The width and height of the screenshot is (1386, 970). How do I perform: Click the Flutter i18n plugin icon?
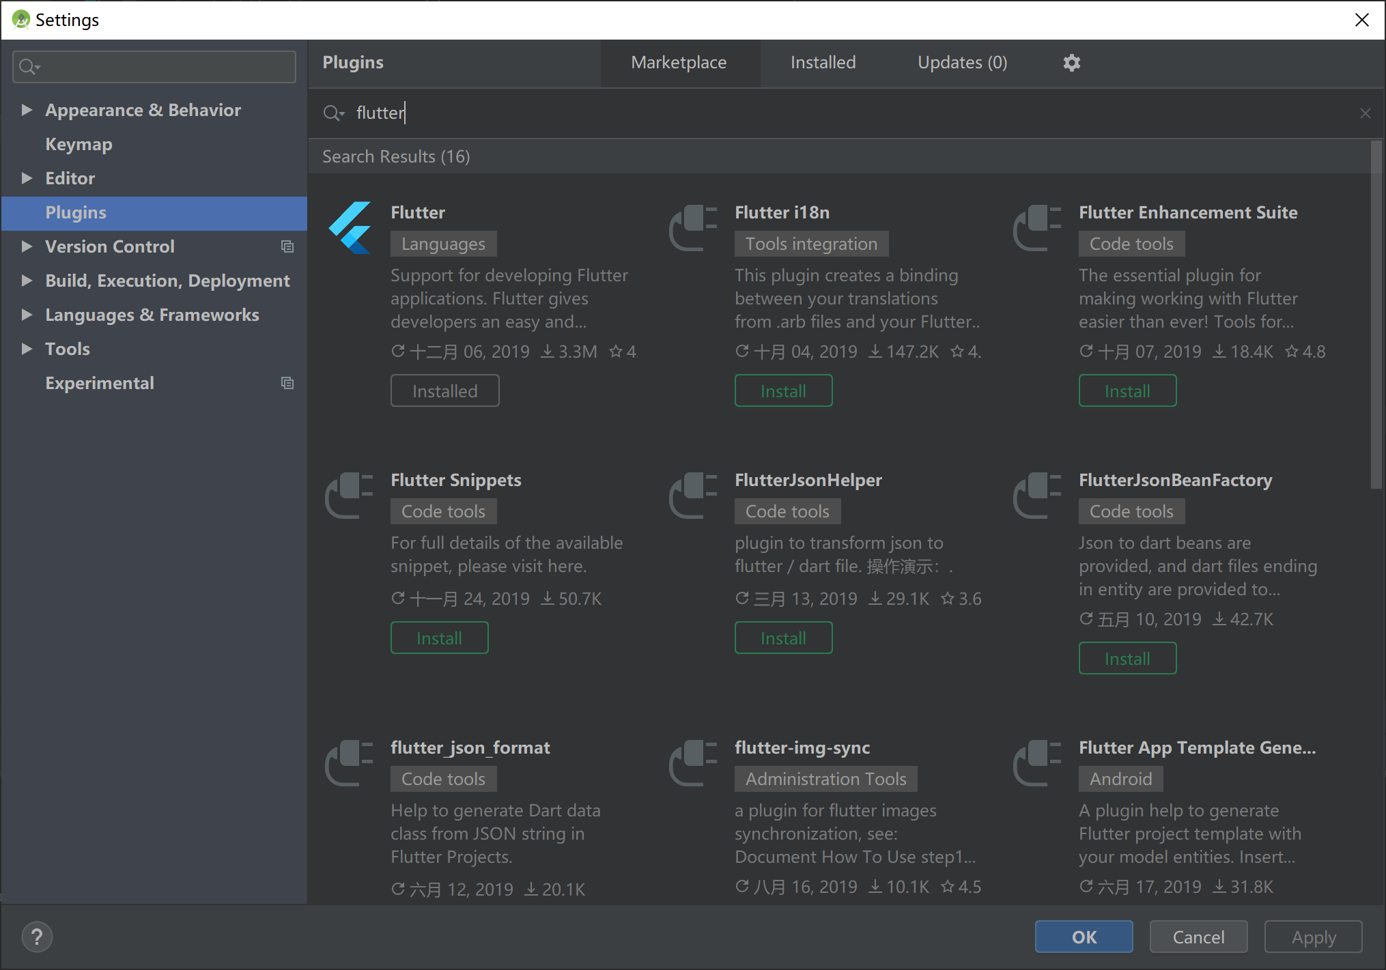point(693,228)
